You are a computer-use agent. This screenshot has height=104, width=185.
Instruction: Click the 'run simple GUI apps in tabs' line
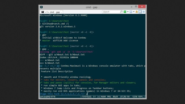(61, 86)
